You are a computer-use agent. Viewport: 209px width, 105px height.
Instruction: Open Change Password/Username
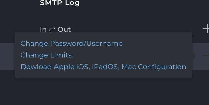(72, 43)
